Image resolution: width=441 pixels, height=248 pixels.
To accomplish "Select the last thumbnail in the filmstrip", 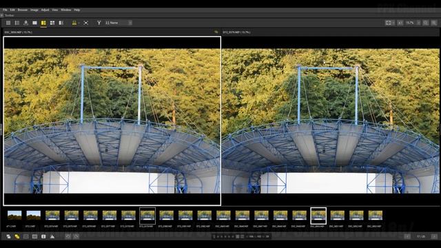I will point(375,215).
